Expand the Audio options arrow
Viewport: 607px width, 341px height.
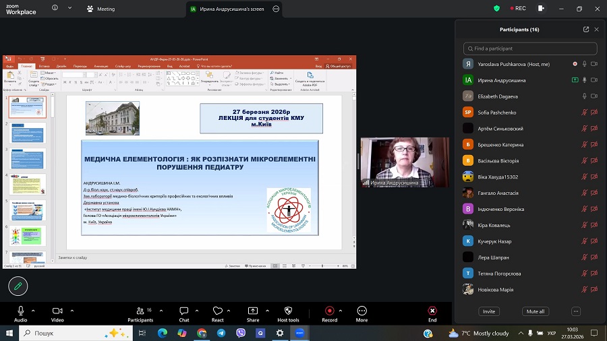click(34, 309)
